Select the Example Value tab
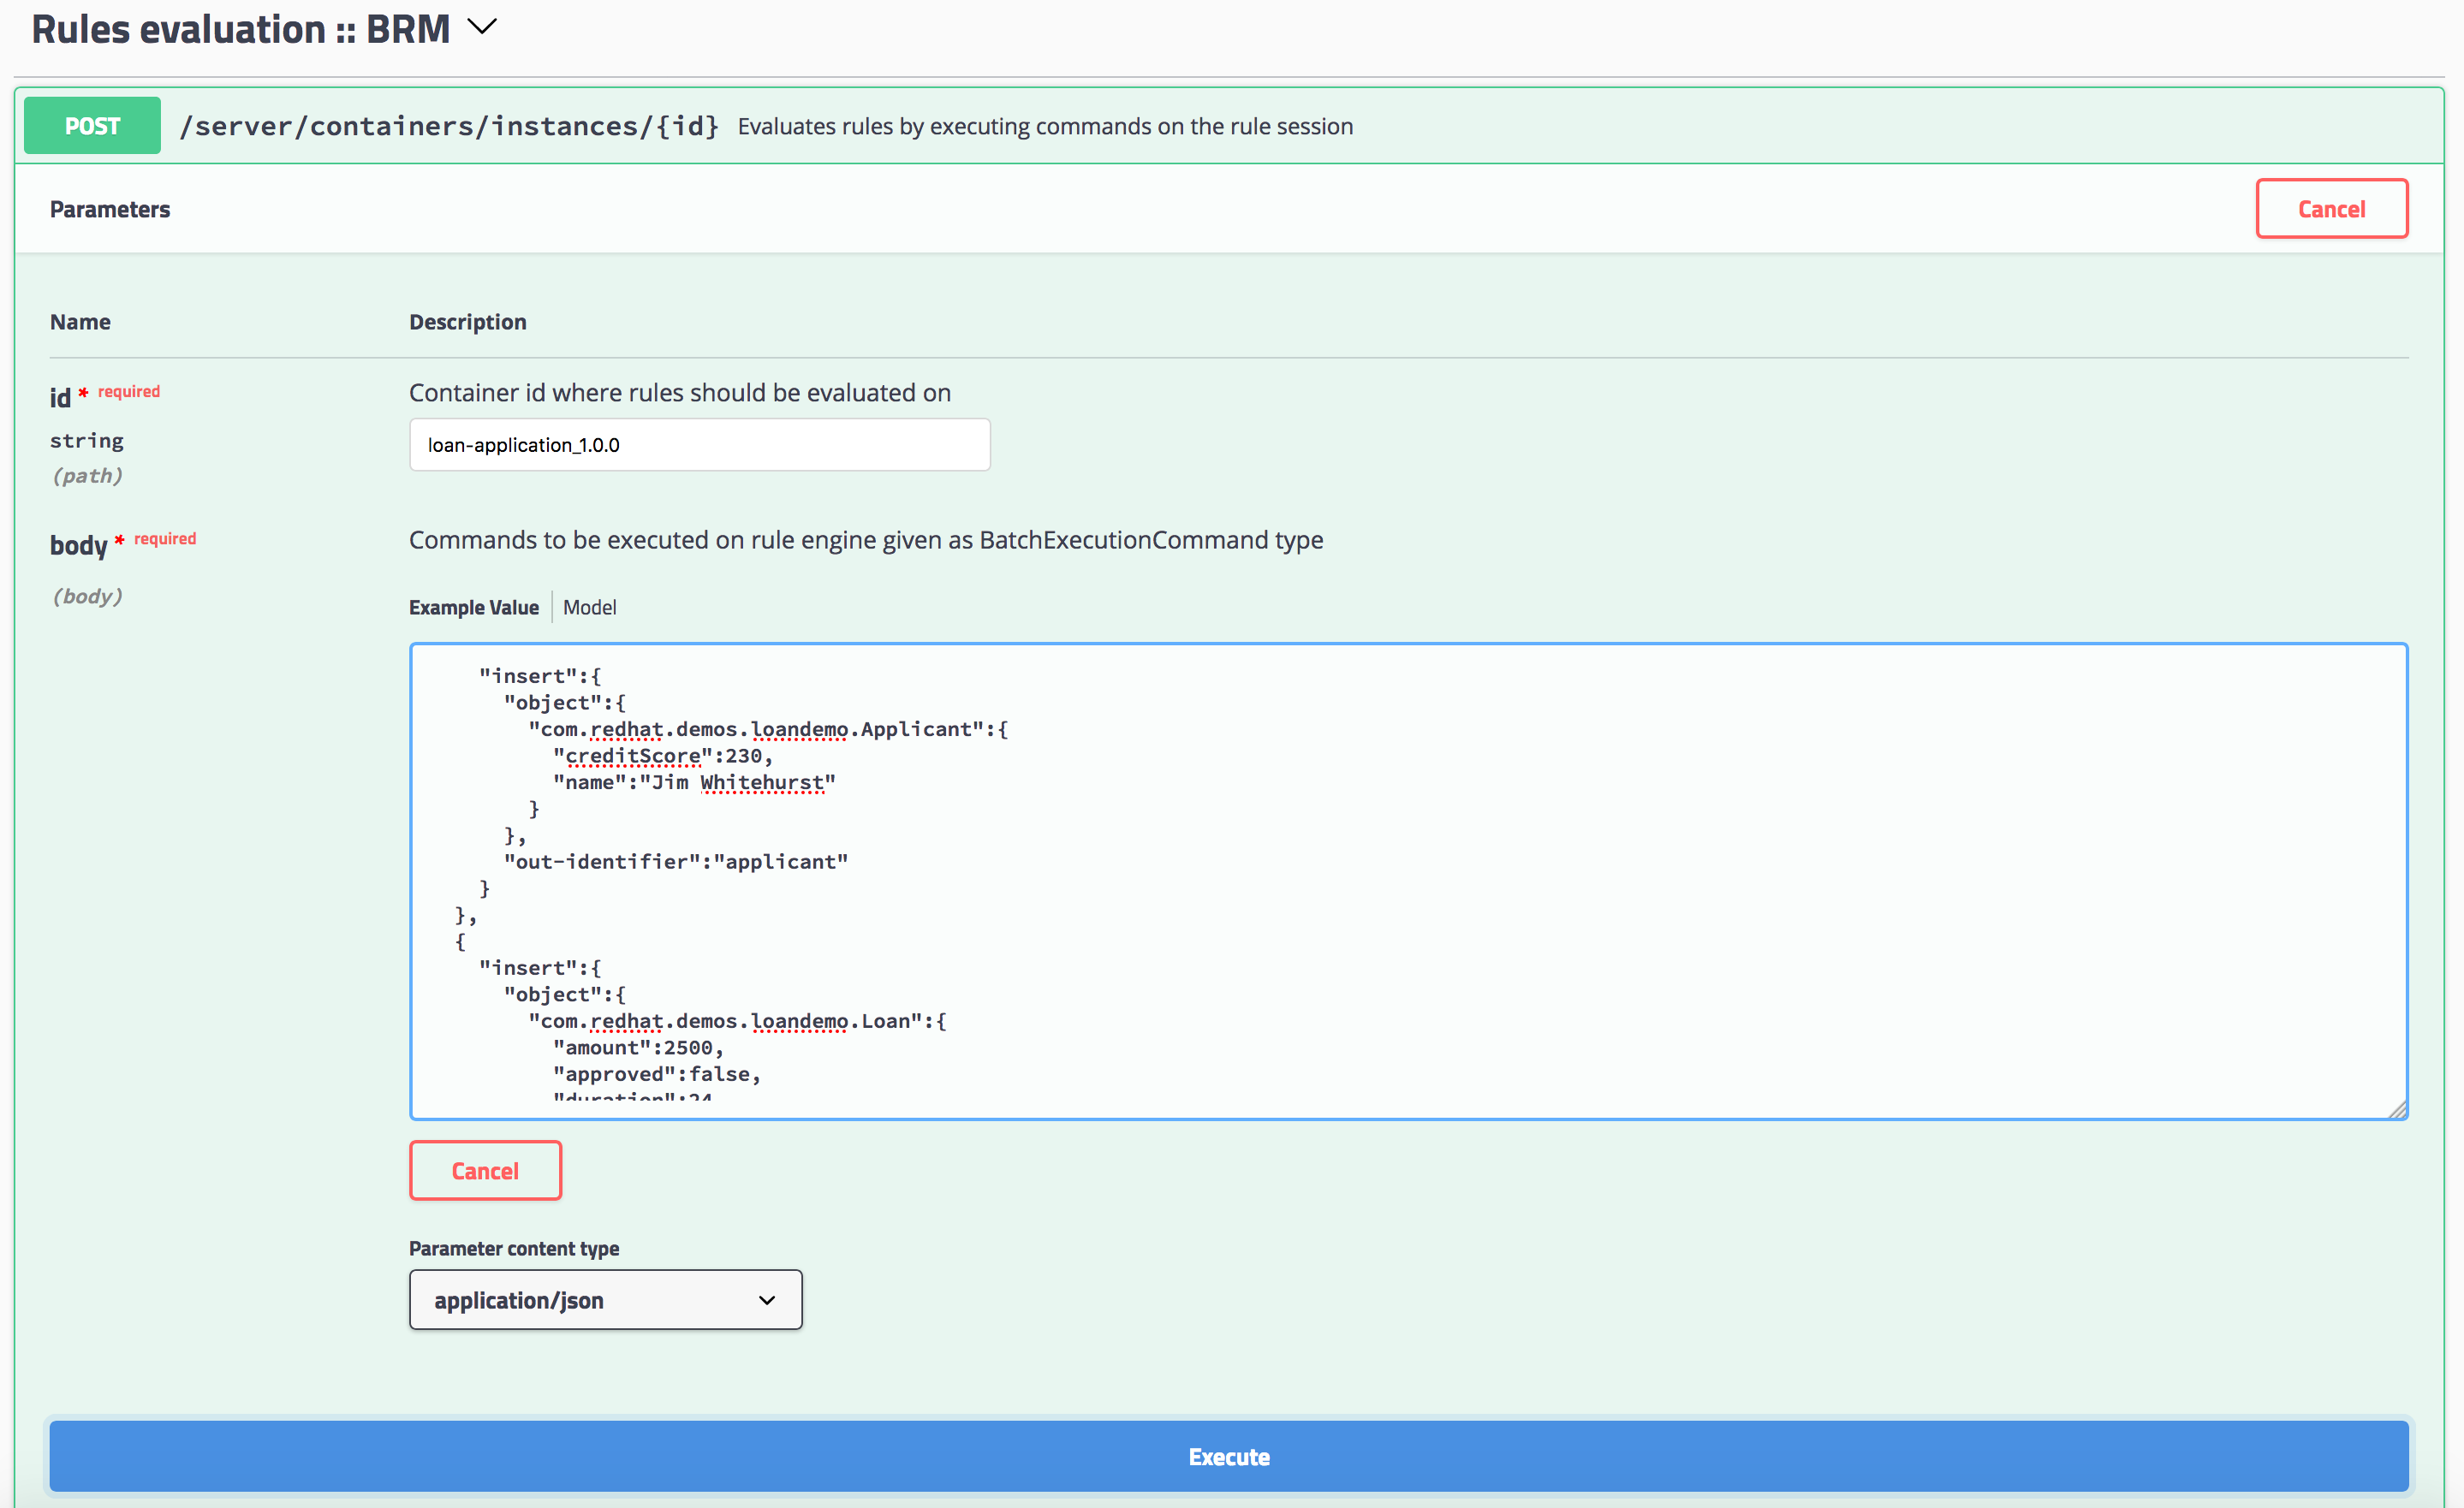Screen dimensions: 2464x1508 pyautogui.click(x=473, y=608)
